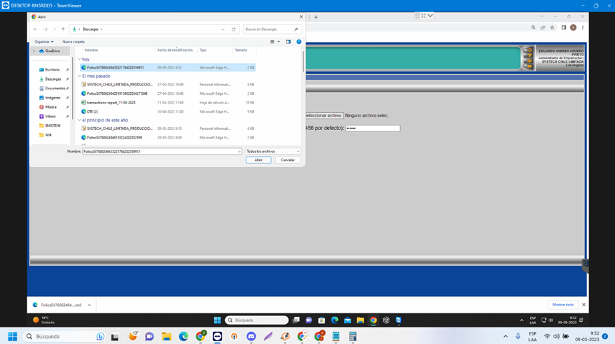The width and height of the screenshot is (615, 344).
Task: Click the Abrir button to open file
Action: pos(258,160)
